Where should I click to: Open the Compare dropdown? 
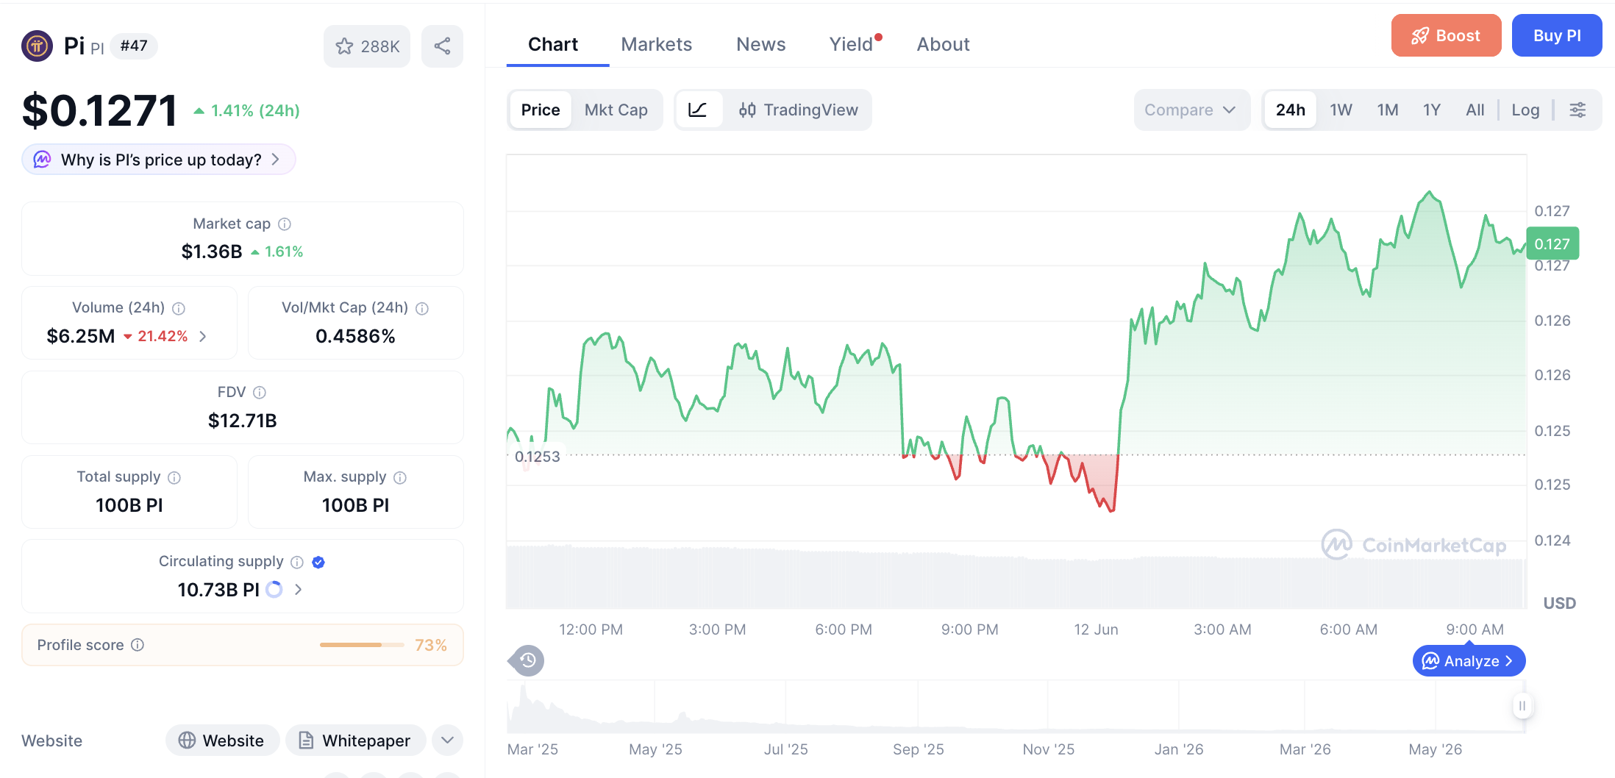point(1191,110)
